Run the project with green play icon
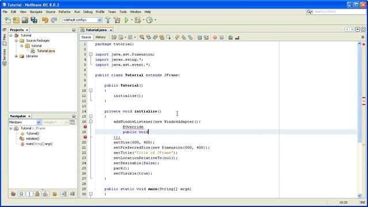 tap(126, 20)
